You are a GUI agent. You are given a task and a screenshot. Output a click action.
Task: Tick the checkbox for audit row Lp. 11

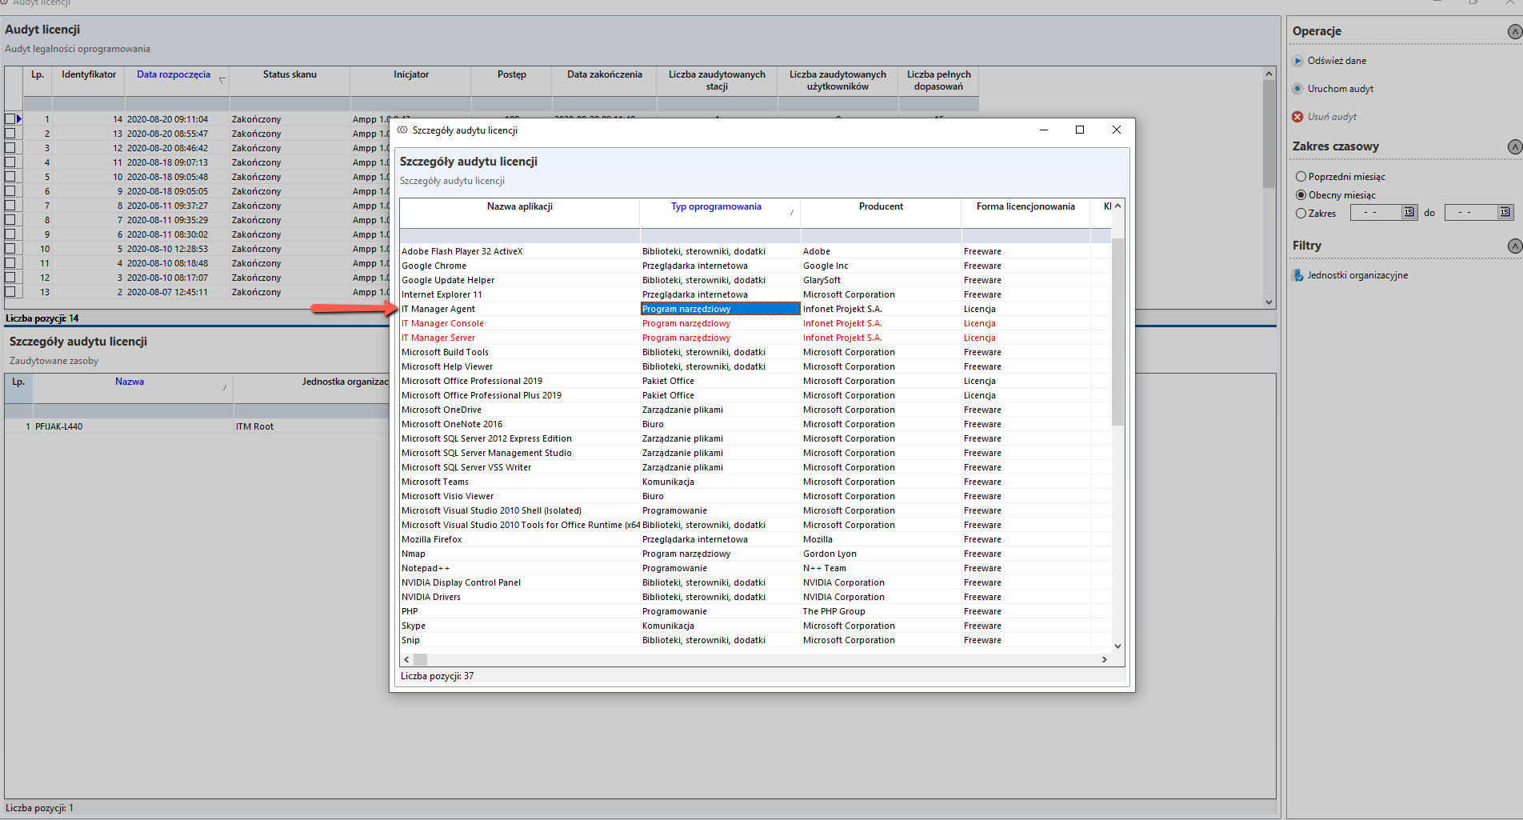[x=10, y=263]
